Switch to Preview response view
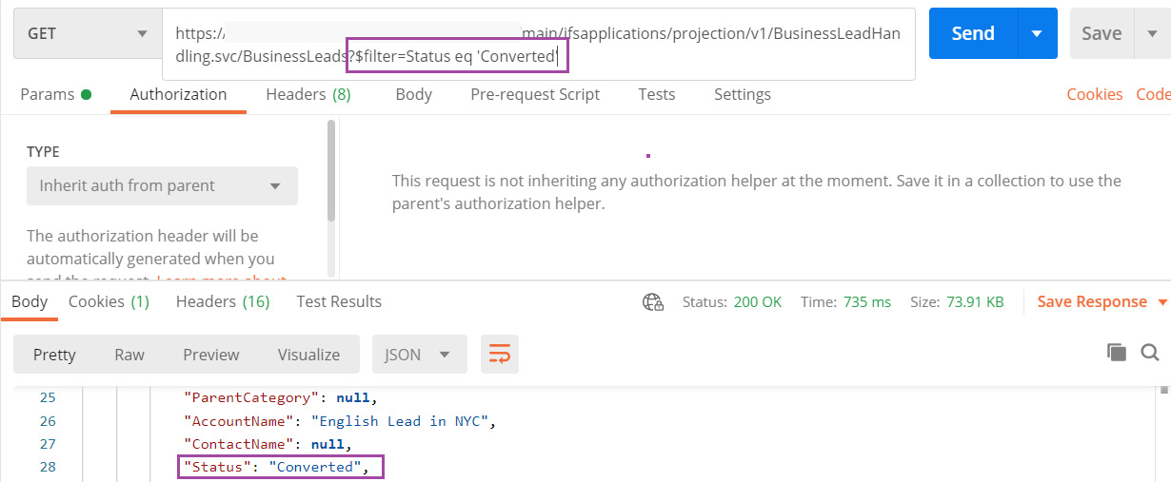The image size is (1171, 482). click(x=210, y=355)
